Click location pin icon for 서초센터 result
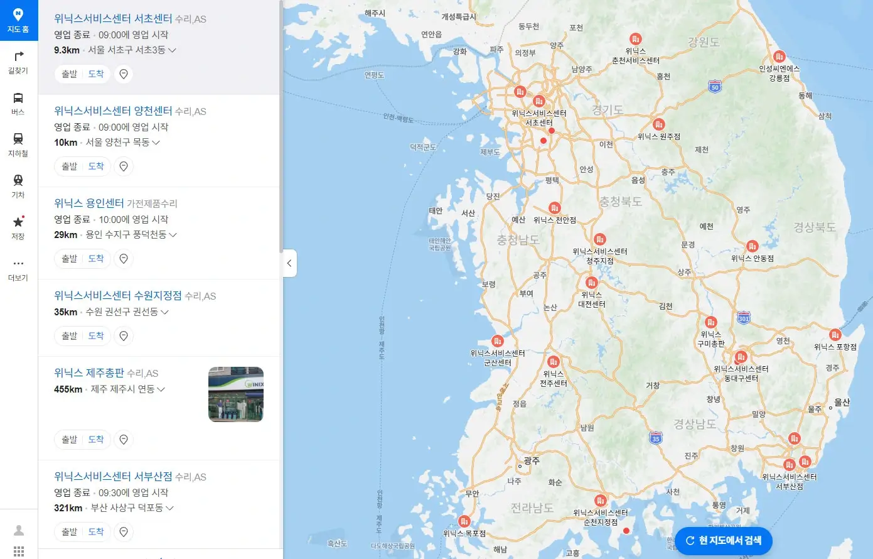 click(x=124, y=74)
